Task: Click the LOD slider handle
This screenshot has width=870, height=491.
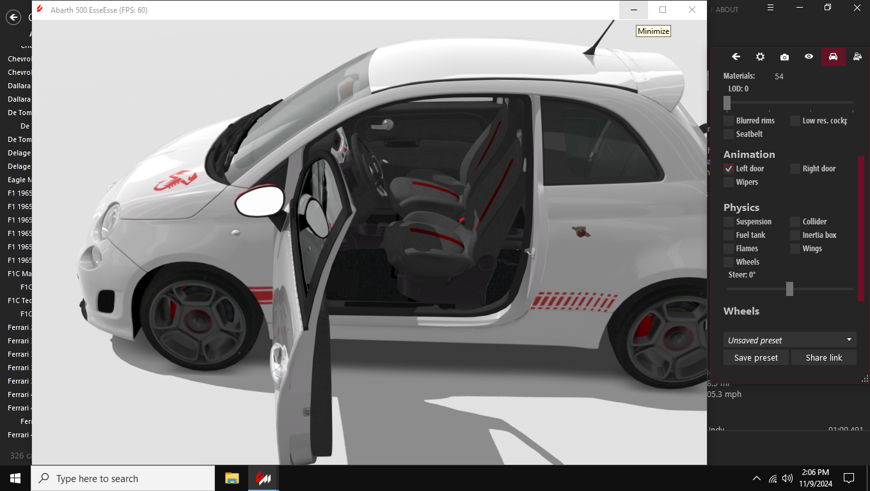Action: coord(727,103)
